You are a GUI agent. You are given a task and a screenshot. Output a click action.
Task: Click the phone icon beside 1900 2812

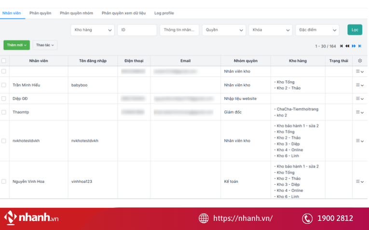[307, 218]
